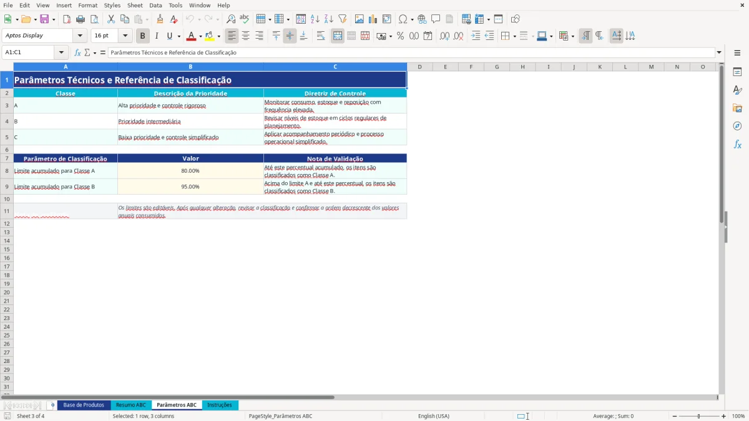Switch to Base de Produtos sheet tab
749x421 pixels.
pyautogui.click(x=84, y=405)
